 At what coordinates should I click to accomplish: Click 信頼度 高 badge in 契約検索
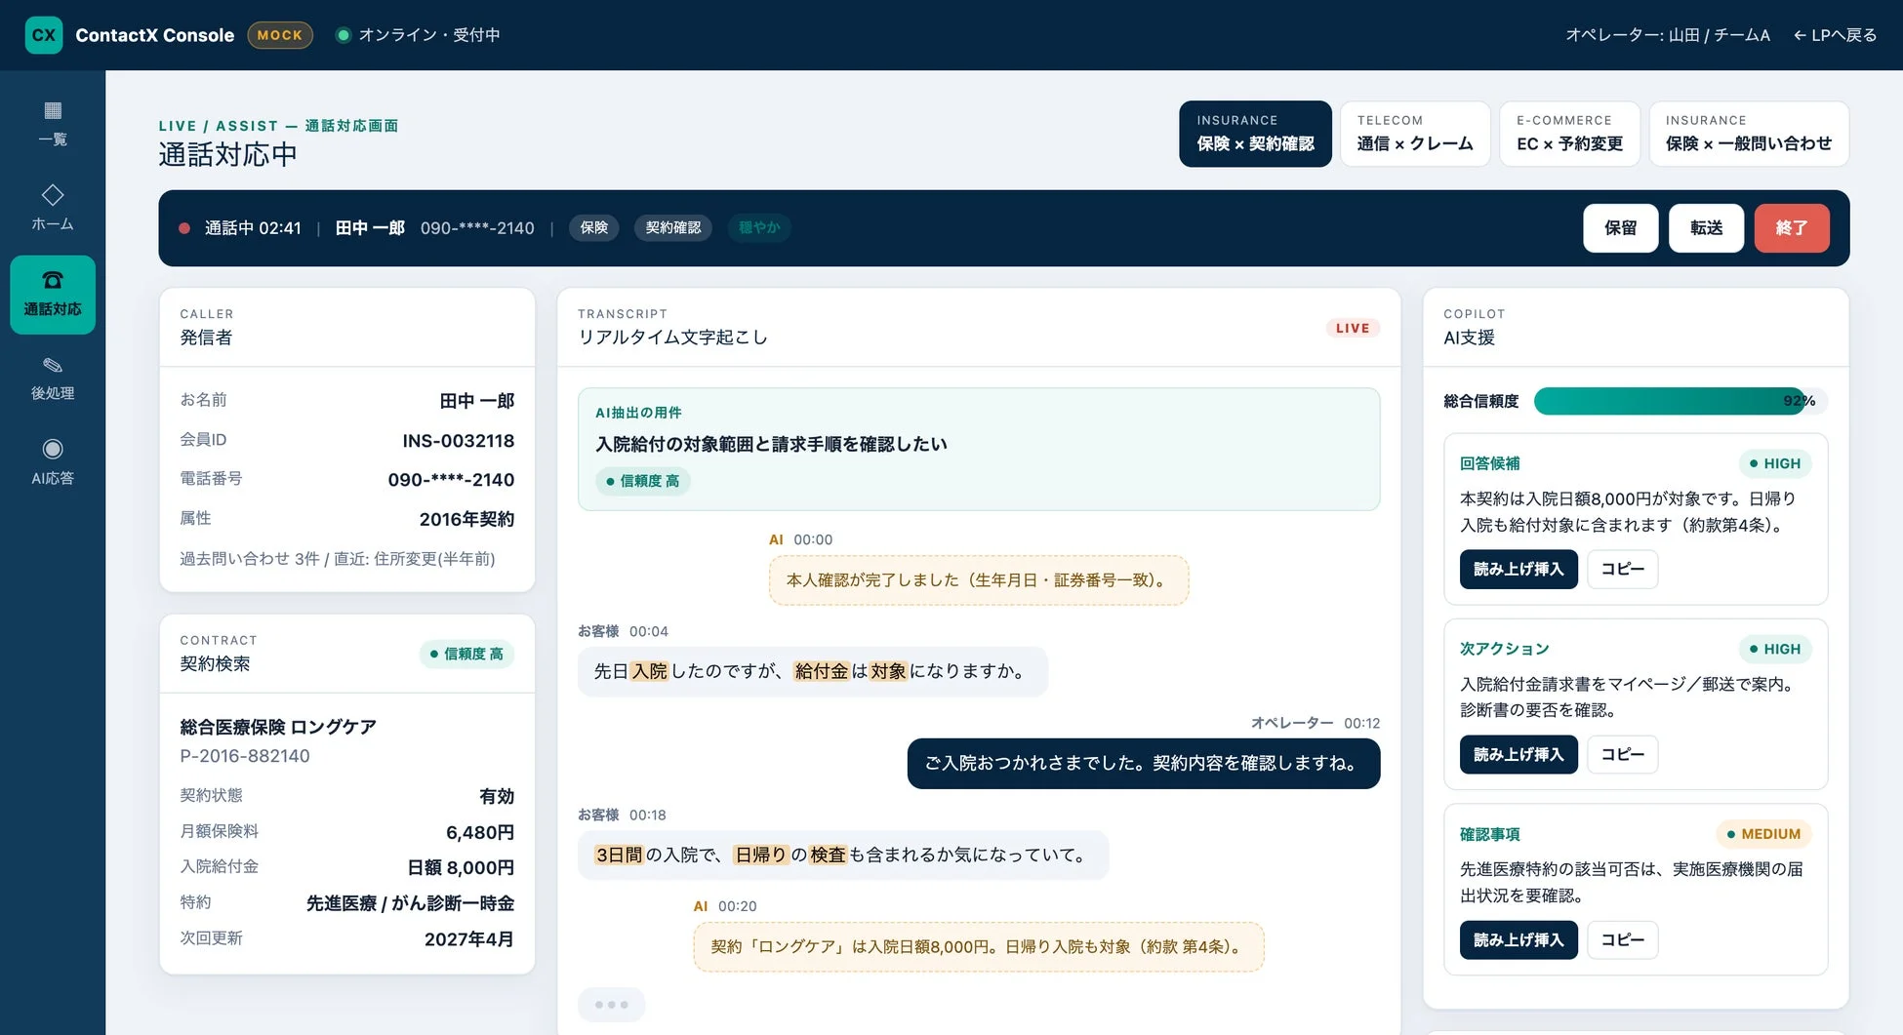466,654
